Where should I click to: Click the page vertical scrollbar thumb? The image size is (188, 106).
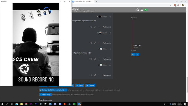(x=187, y=85)
